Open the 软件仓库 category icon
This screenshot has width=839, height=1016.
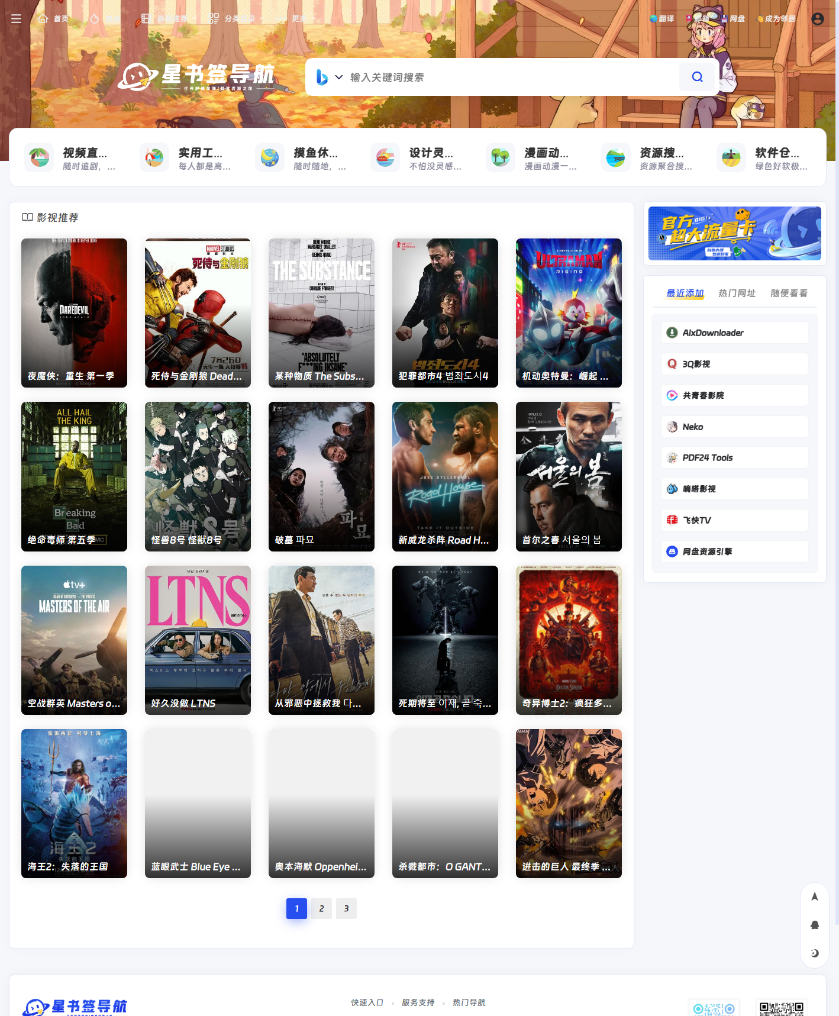[731, 158]
